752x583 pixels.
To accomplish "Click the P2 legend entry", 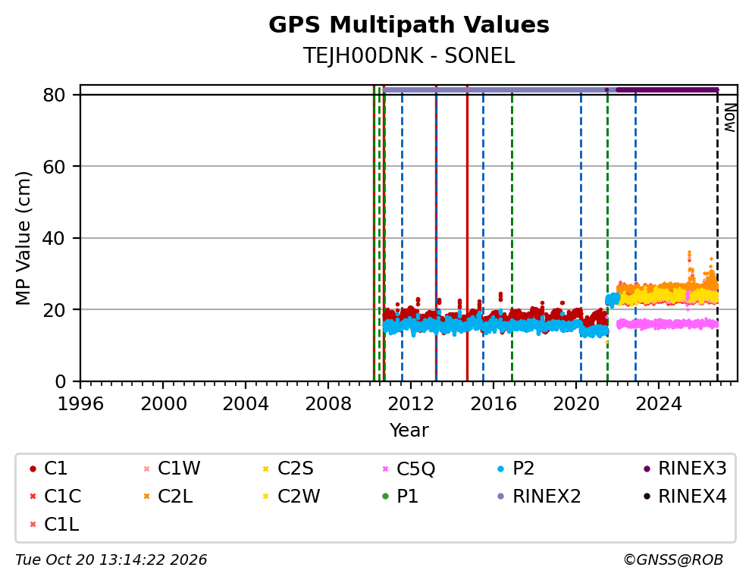I will click(x=516, y=469).
